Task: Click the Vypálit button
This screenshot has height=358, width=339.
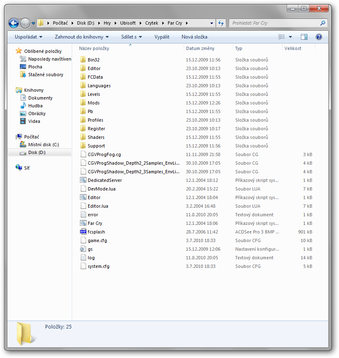Action: pos(162,37)
